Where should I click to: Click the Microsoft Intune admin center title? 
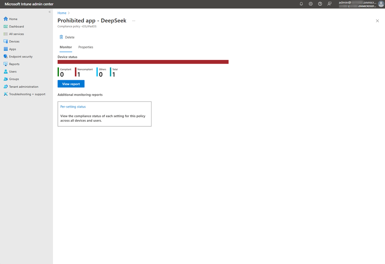29,4
